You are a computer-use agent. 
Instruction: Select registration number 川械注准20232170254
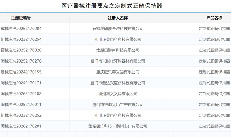point(21,39)
